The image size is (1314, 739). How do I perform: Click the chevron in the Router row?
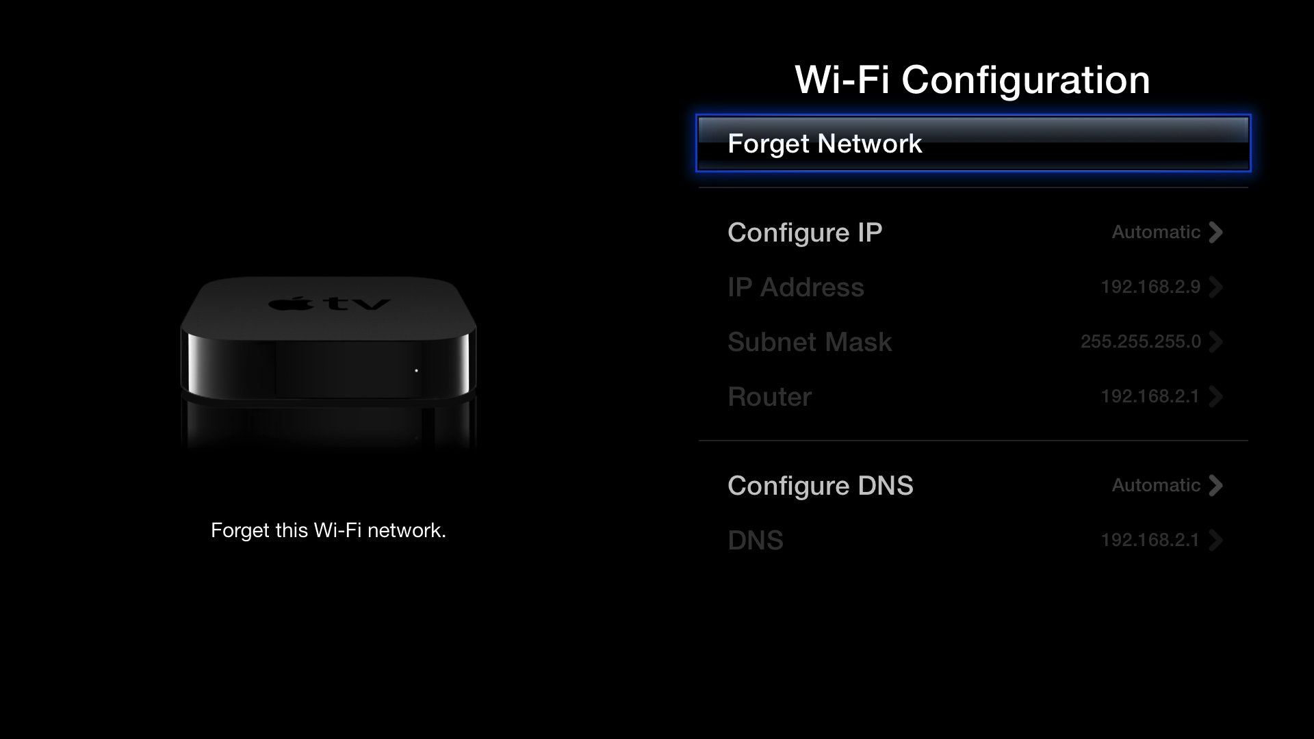[1216, 397]
